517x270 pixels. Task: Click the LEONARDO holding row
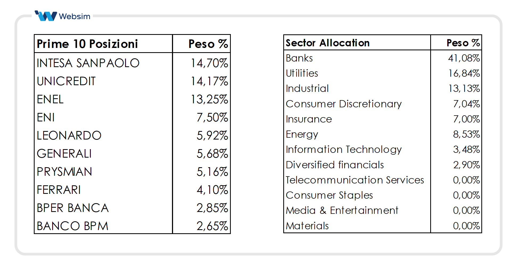click(69, 136)
